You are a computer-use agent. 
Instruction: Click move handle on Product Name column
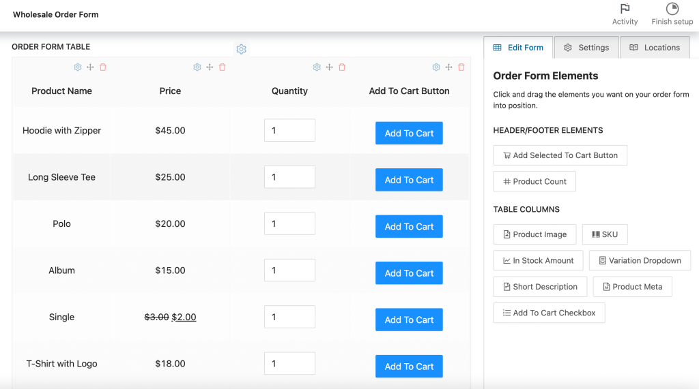90,67
